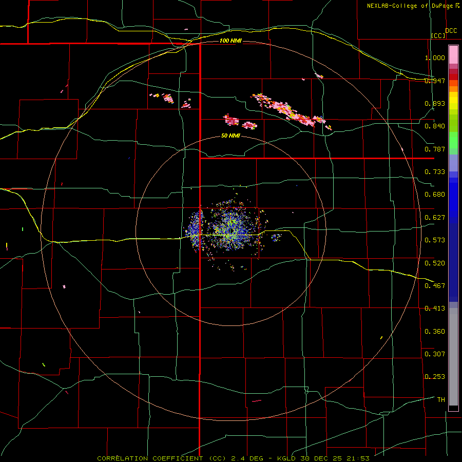The width and height of the screenshot is (462, 462).
Task: Pick the pink segment of the color bar
Action: pos(453,54)
